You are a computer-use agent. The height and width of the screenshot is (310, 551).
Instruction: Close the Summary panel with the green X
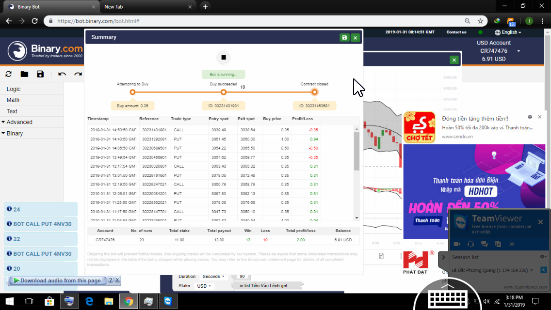tap(355, 38)
